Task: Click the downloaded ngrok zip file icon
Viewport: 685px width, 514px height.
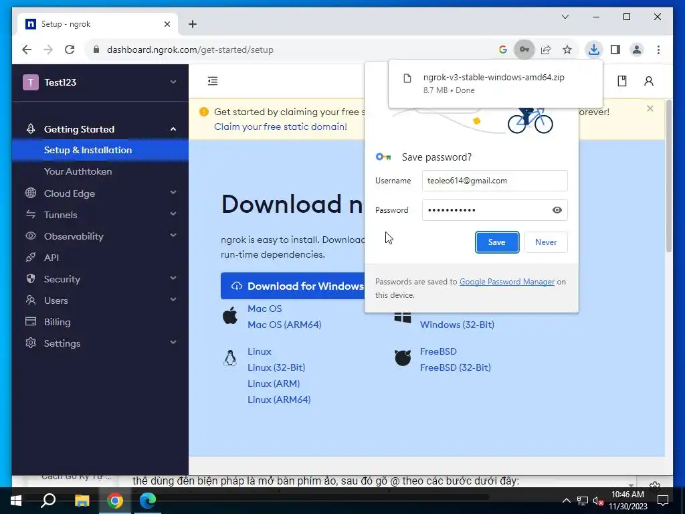Action: coord(407,79)
